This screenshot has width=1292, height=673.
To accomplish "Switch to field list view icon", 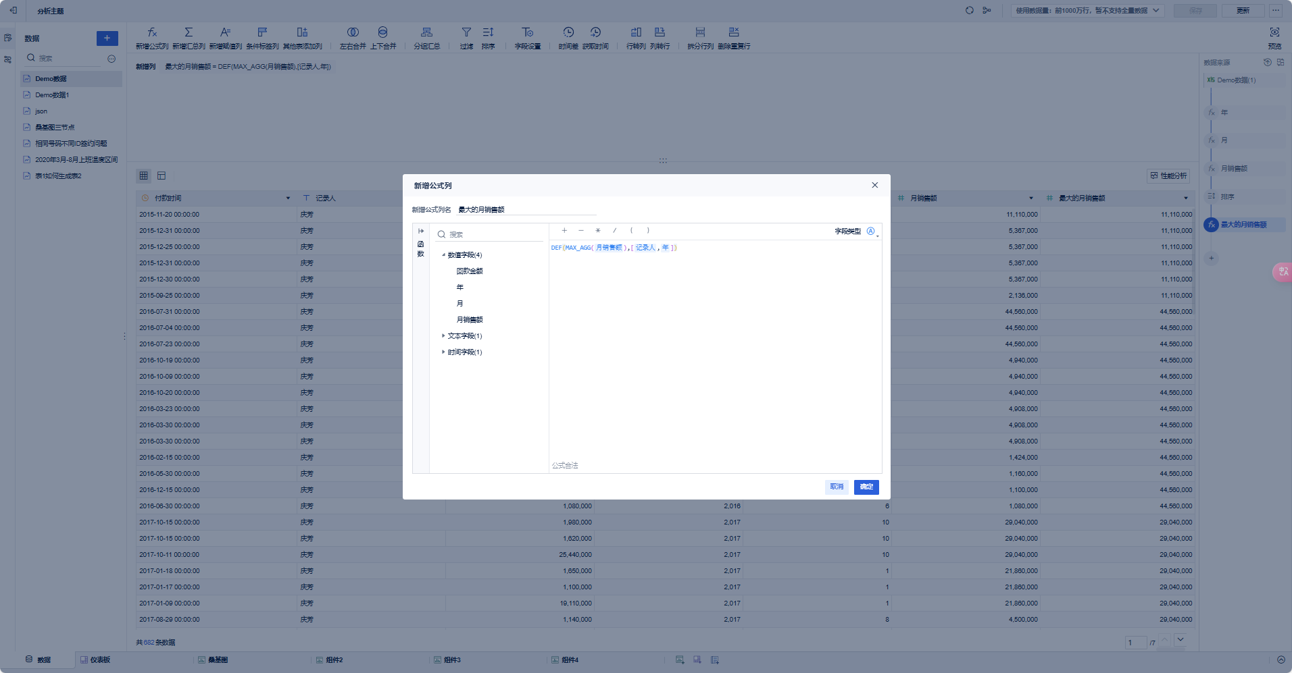I will pos(161,176).
